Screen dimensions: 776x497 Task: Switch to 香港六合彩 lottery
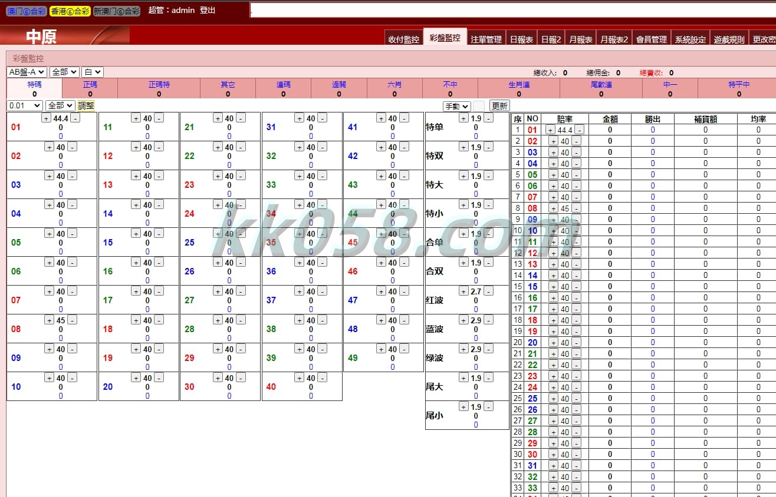[70, 11]
